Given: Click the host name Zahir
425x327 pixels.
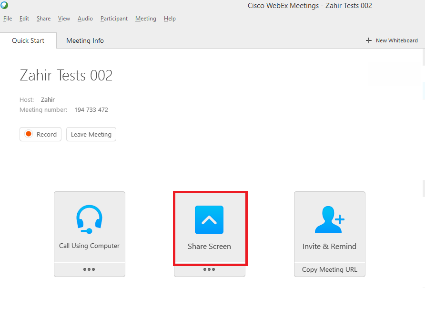Looking at the screenshot, I should click(x=48, y=99).
